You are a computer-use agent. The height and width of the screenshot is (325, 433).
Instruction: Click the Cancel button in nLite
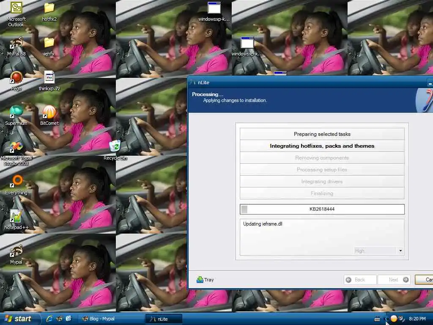pos(424,280)
